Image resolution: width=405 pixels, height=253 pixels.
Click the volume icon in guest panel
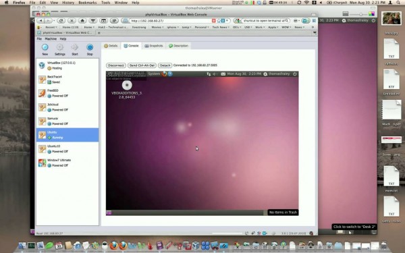(x=215, y=74)
